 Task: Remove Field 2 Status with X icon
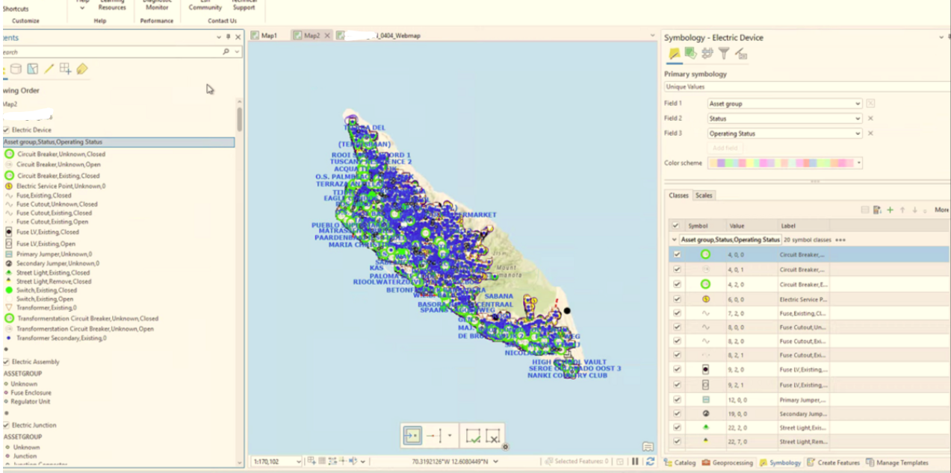[870, 119]
